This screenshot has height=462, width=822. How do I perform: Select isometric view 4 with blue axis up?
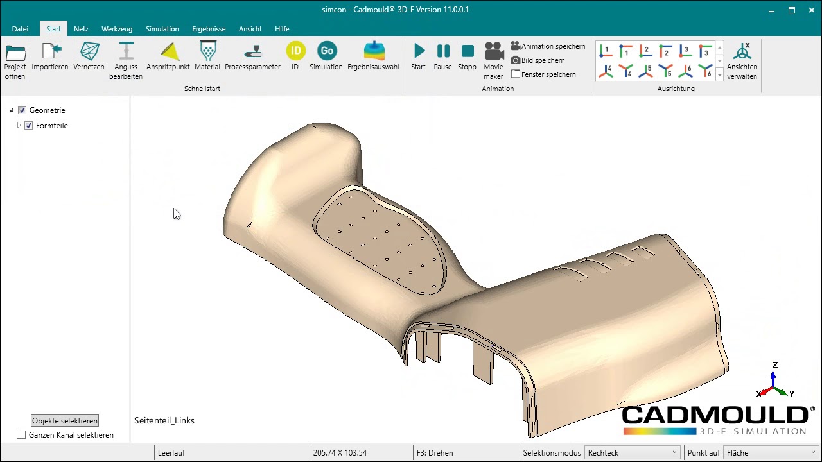click(x=606, y=71)
